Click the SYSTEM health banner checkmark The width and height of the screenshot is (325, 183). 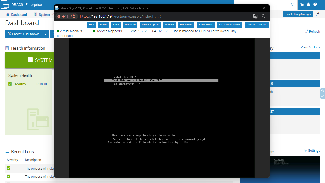click(30, 60)
